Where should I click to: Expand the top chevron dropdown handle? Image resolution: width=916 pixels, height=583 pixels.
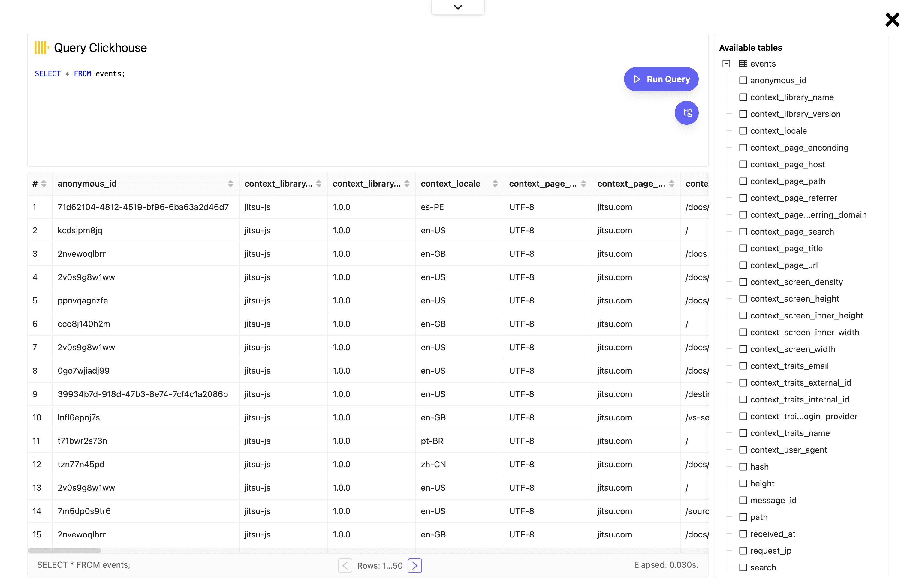tap(458, 7)
